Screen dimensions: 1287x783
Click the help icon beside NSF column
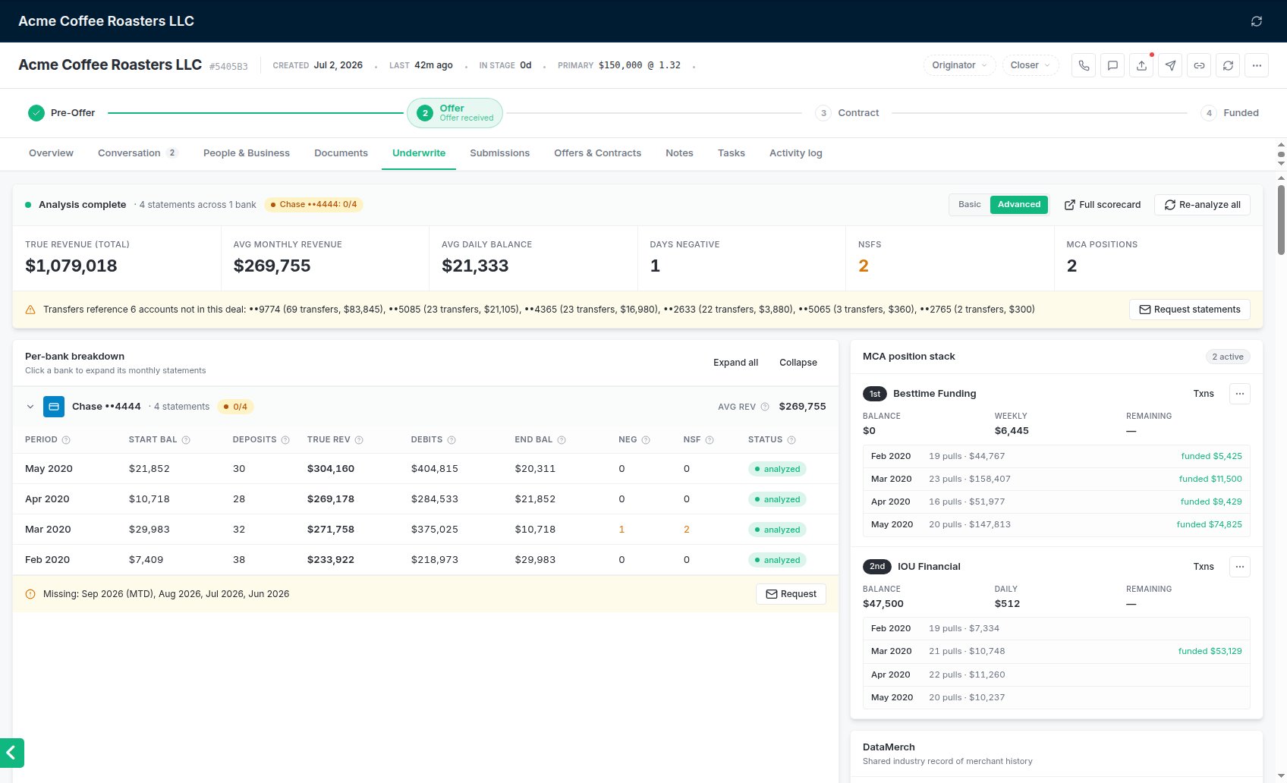coord(710,440)
